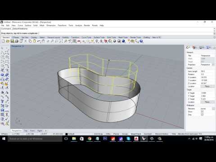Toggle Gumball in status bar
216x162 pixels.
[148, 134]
